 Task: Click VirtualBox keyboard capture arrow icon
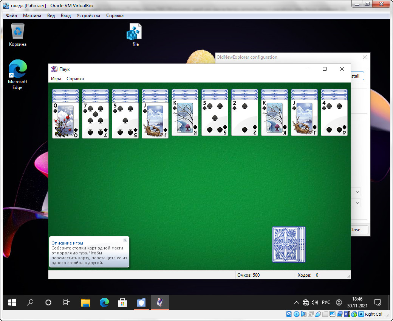tap(361, 314)
